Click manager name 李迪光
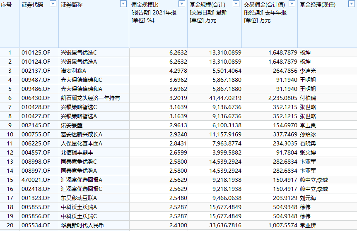This screenshot has height=231, width=357. click(x=308, y=71)
